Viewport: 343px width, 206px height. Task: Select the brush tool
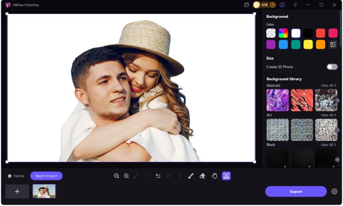pos(190,176)
